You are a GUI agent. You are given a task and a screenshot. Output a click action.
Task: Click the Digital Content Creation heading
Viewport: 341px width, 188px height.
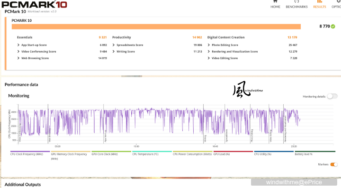[x=226, y=37]
